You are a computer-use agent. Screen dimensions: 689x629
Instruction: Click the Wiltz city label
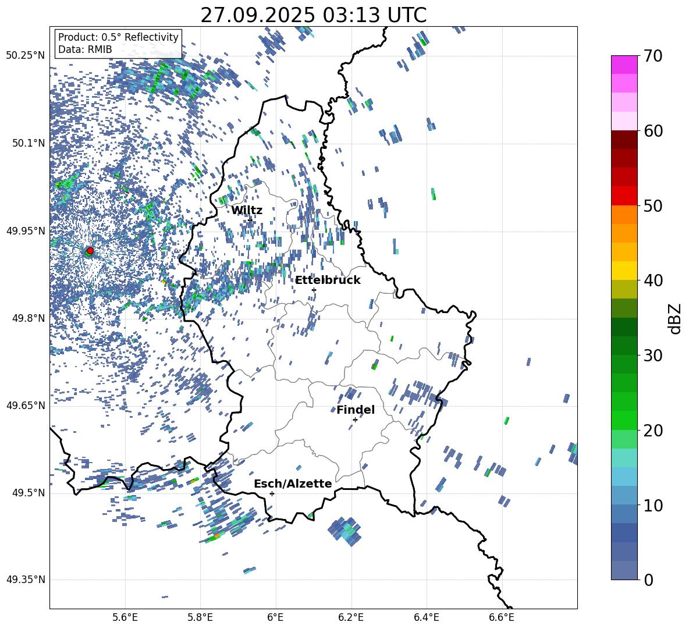[x=247, y=211]
